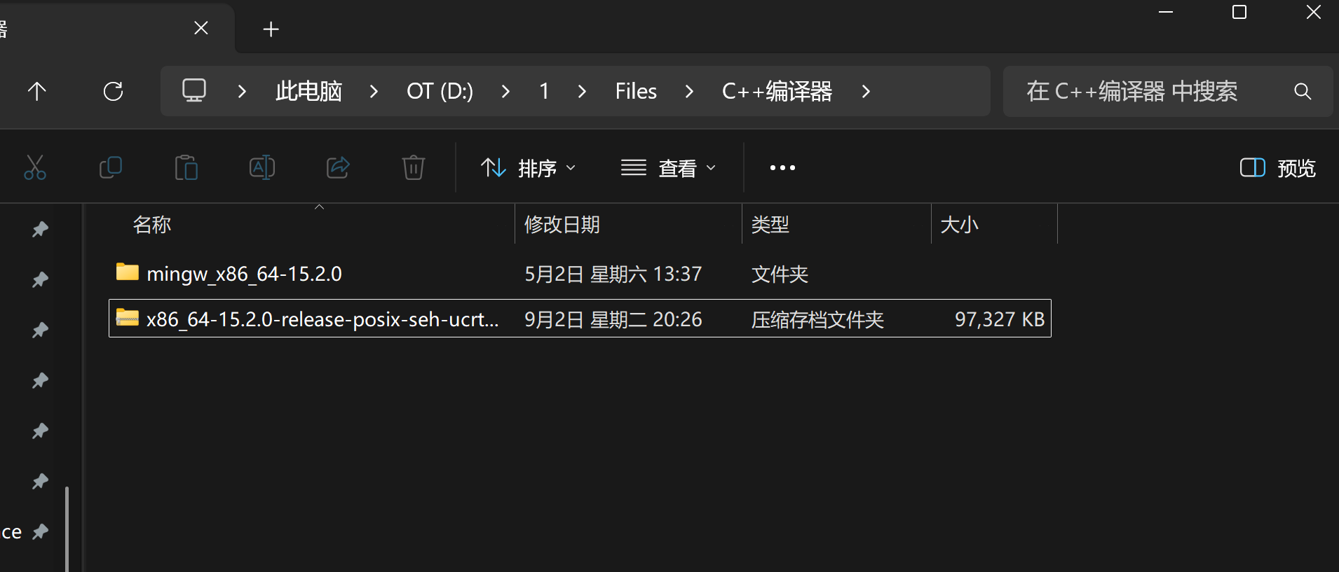Expand chevron after OT (D:) breadcrumb
Viewport: 1339px width, 572px height.
pos(505,91)
